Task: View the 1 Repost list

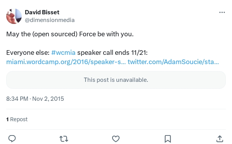Action: tap(17, 119)
